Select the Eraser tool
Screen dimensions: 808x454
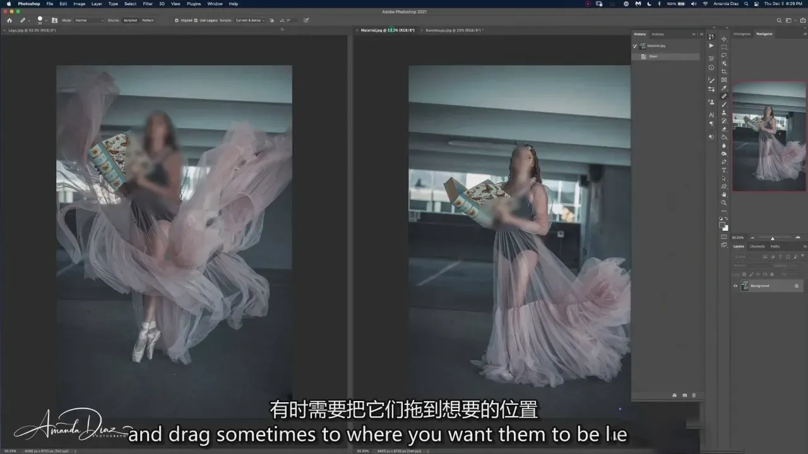coord(724,129)
